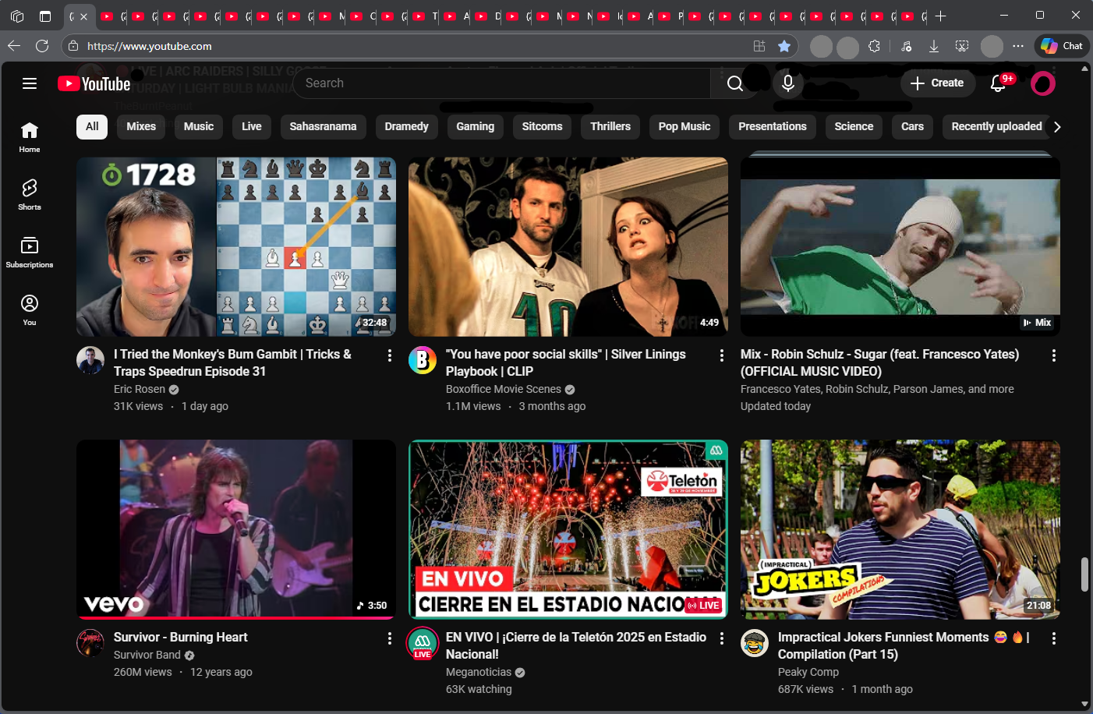Select the Dramedy filter chip
Screen dimensions: 1093x714
tap(406, 127)
